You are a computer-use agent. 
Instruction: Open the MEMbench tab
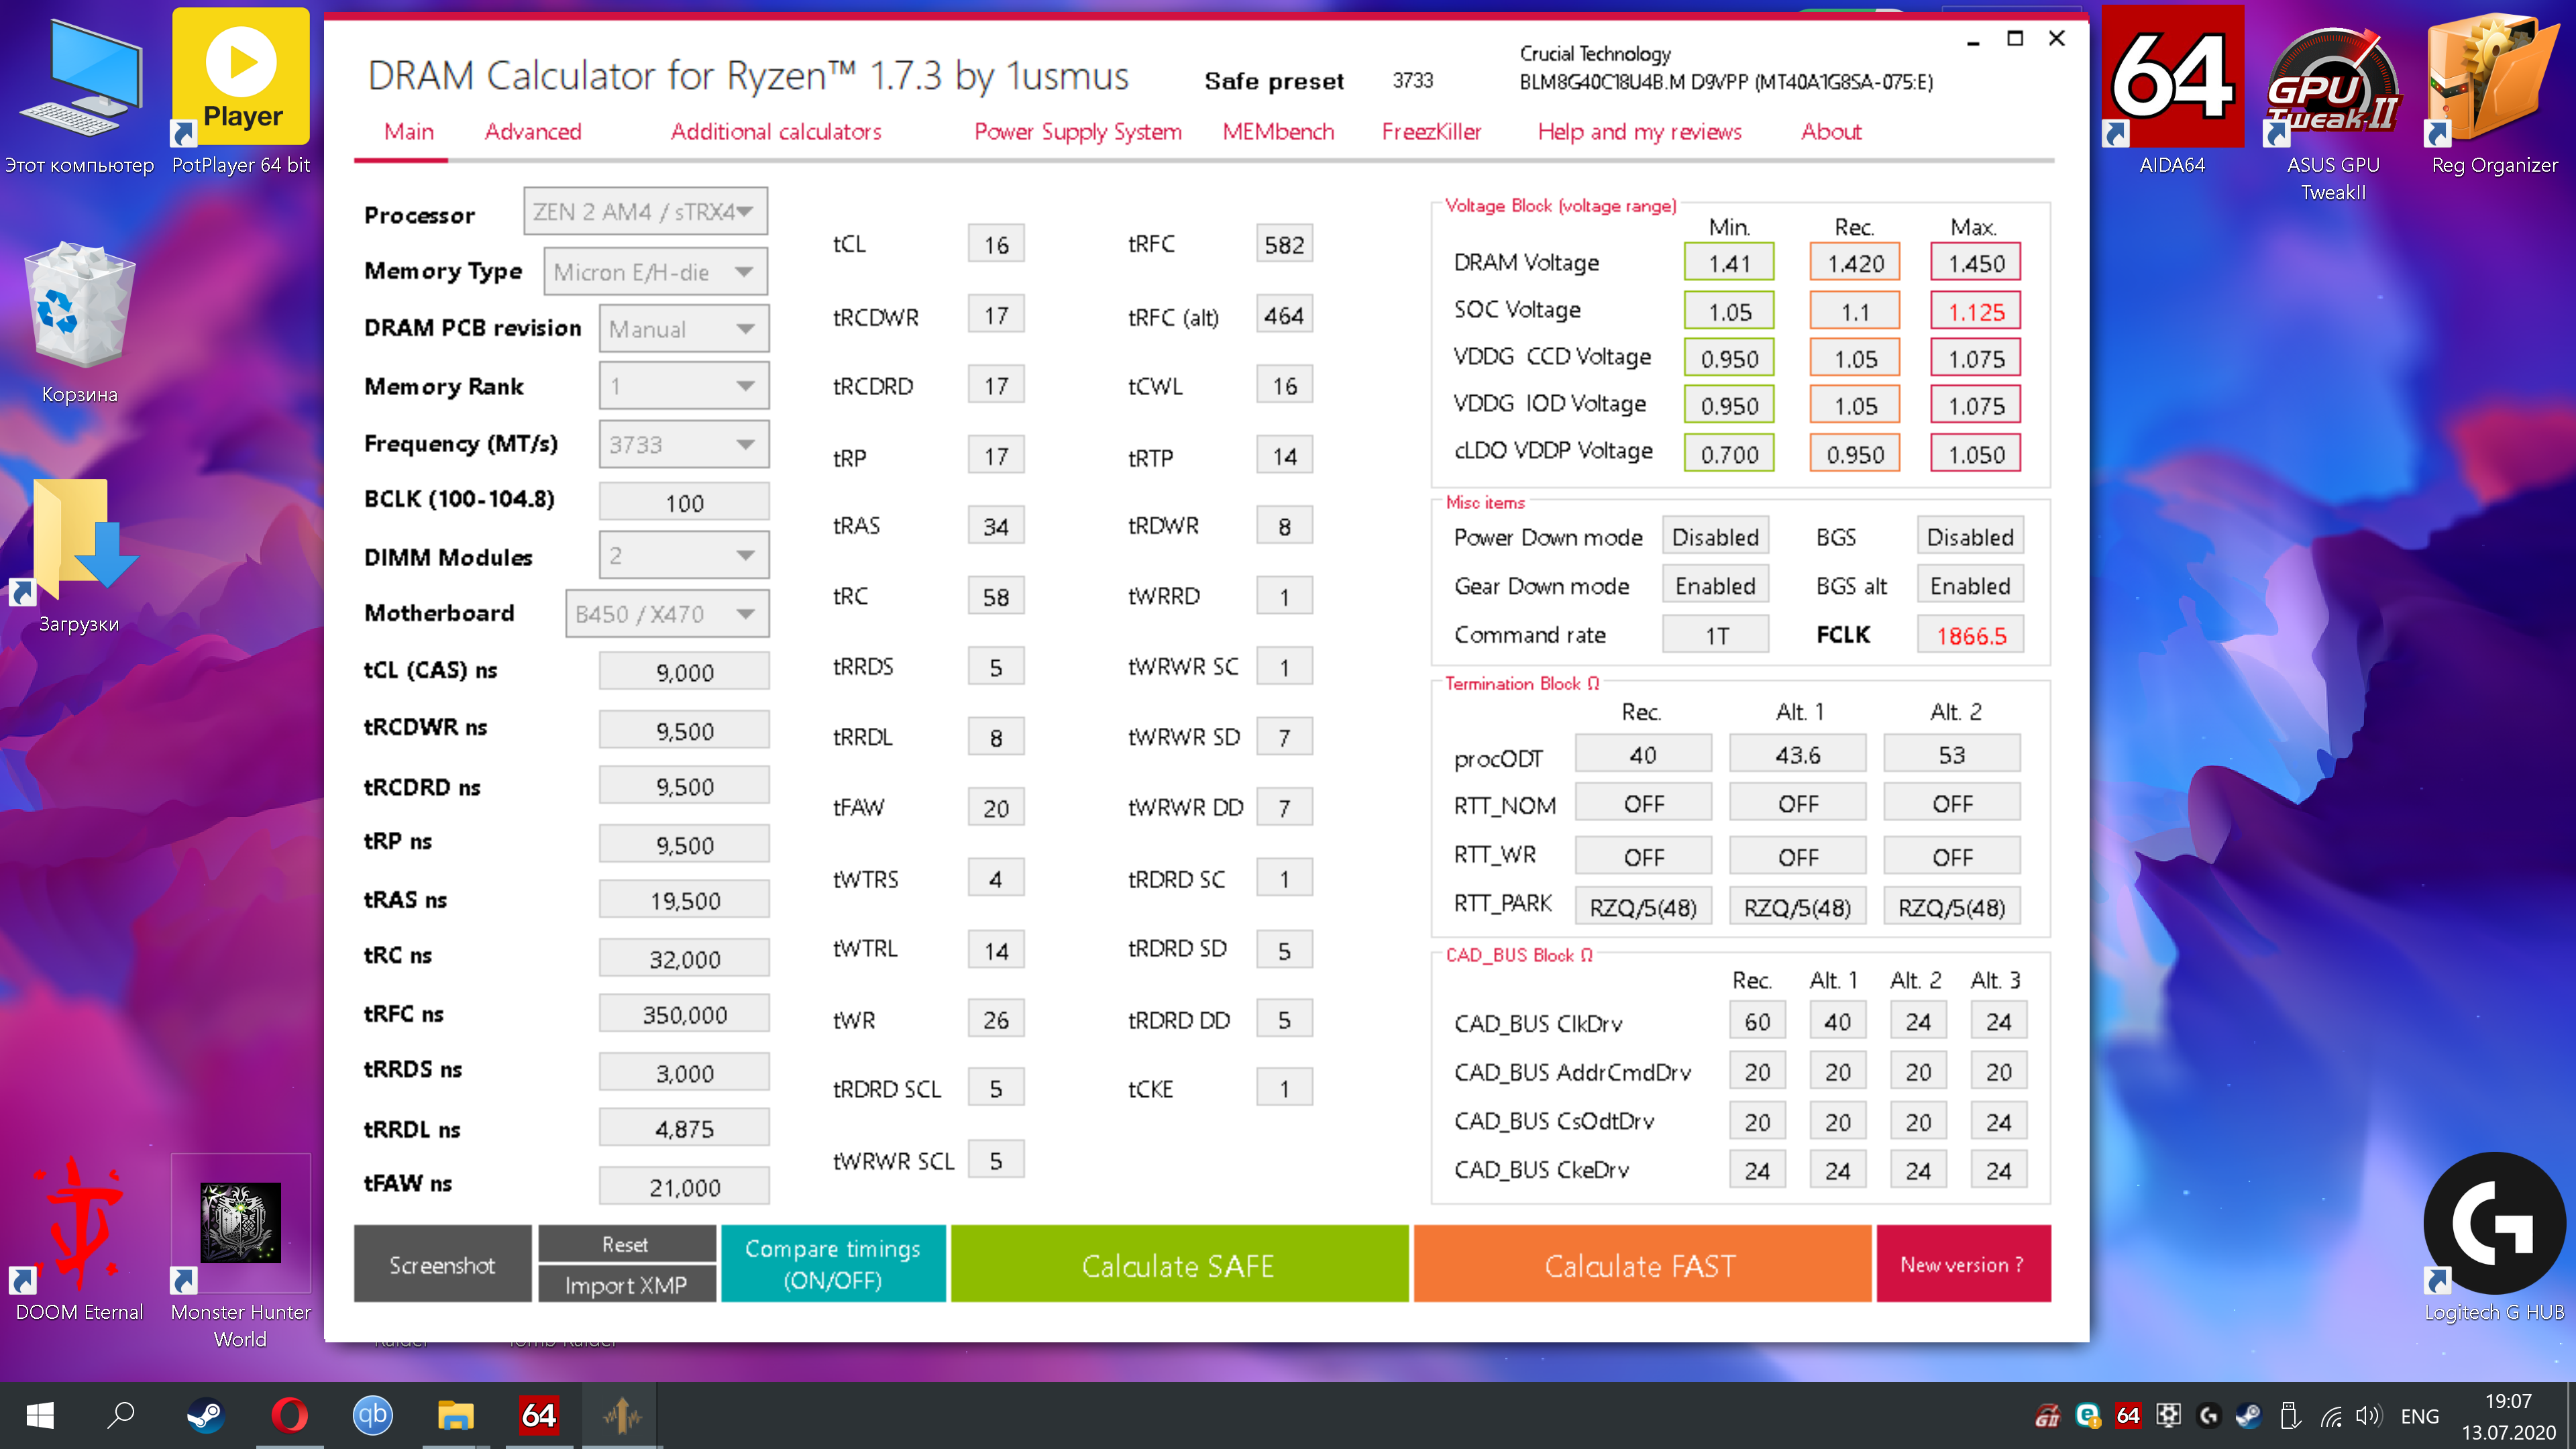[x=1277, y=132]
